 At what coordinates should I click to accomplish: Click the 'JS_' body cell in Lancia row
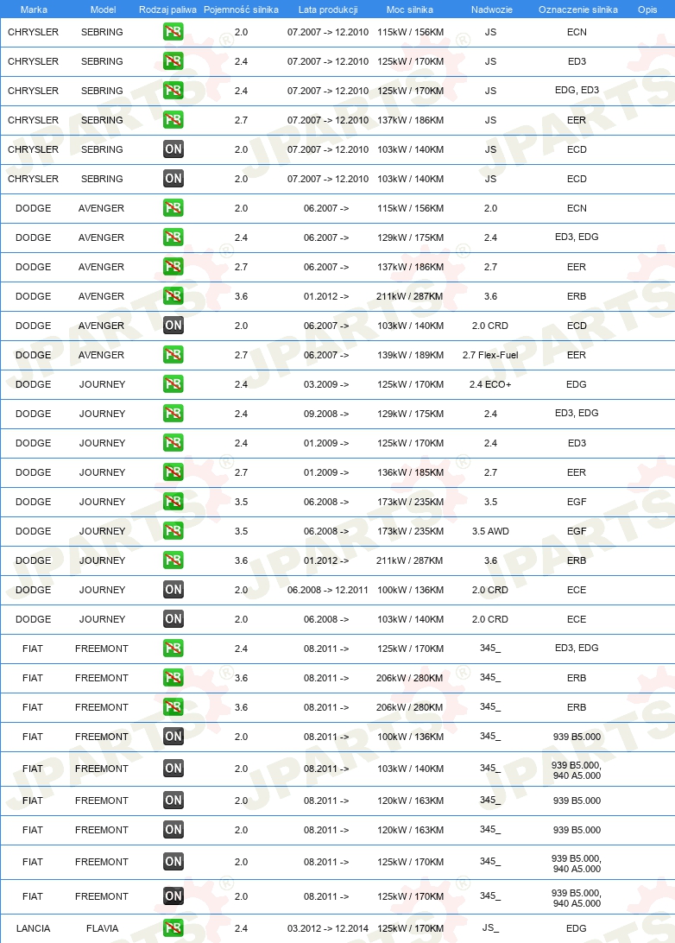coord(490,928)
